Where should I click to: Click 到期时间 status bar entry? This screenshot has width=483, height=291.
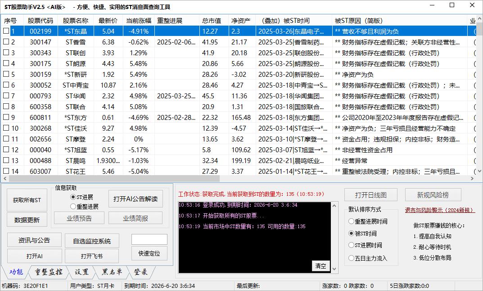click(x=159, y=286)
